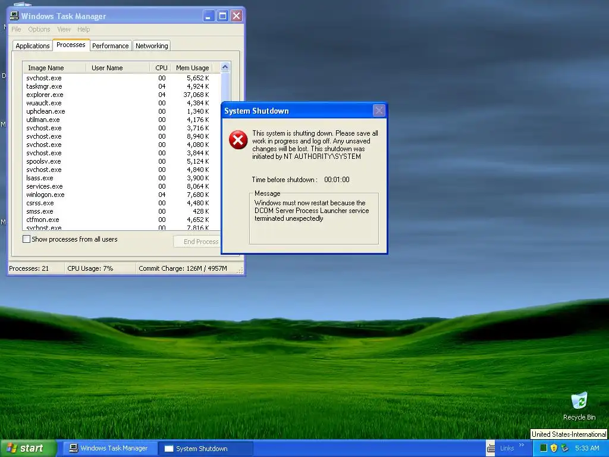Select the taskmgr.exe process row

coord(121,86)
